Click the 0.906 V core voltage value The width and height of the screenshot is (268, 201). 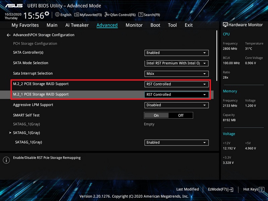(251, 63)
